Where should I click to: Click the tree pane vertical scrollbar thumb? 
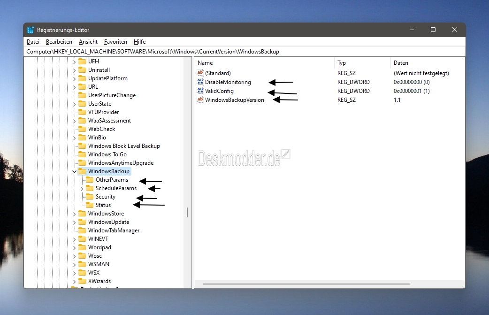click(x=187, y=212)
